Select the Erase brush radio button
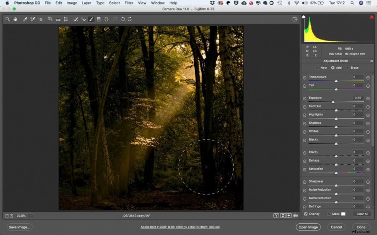The height and width of the screenshot is (235, 377). point(347,68)
